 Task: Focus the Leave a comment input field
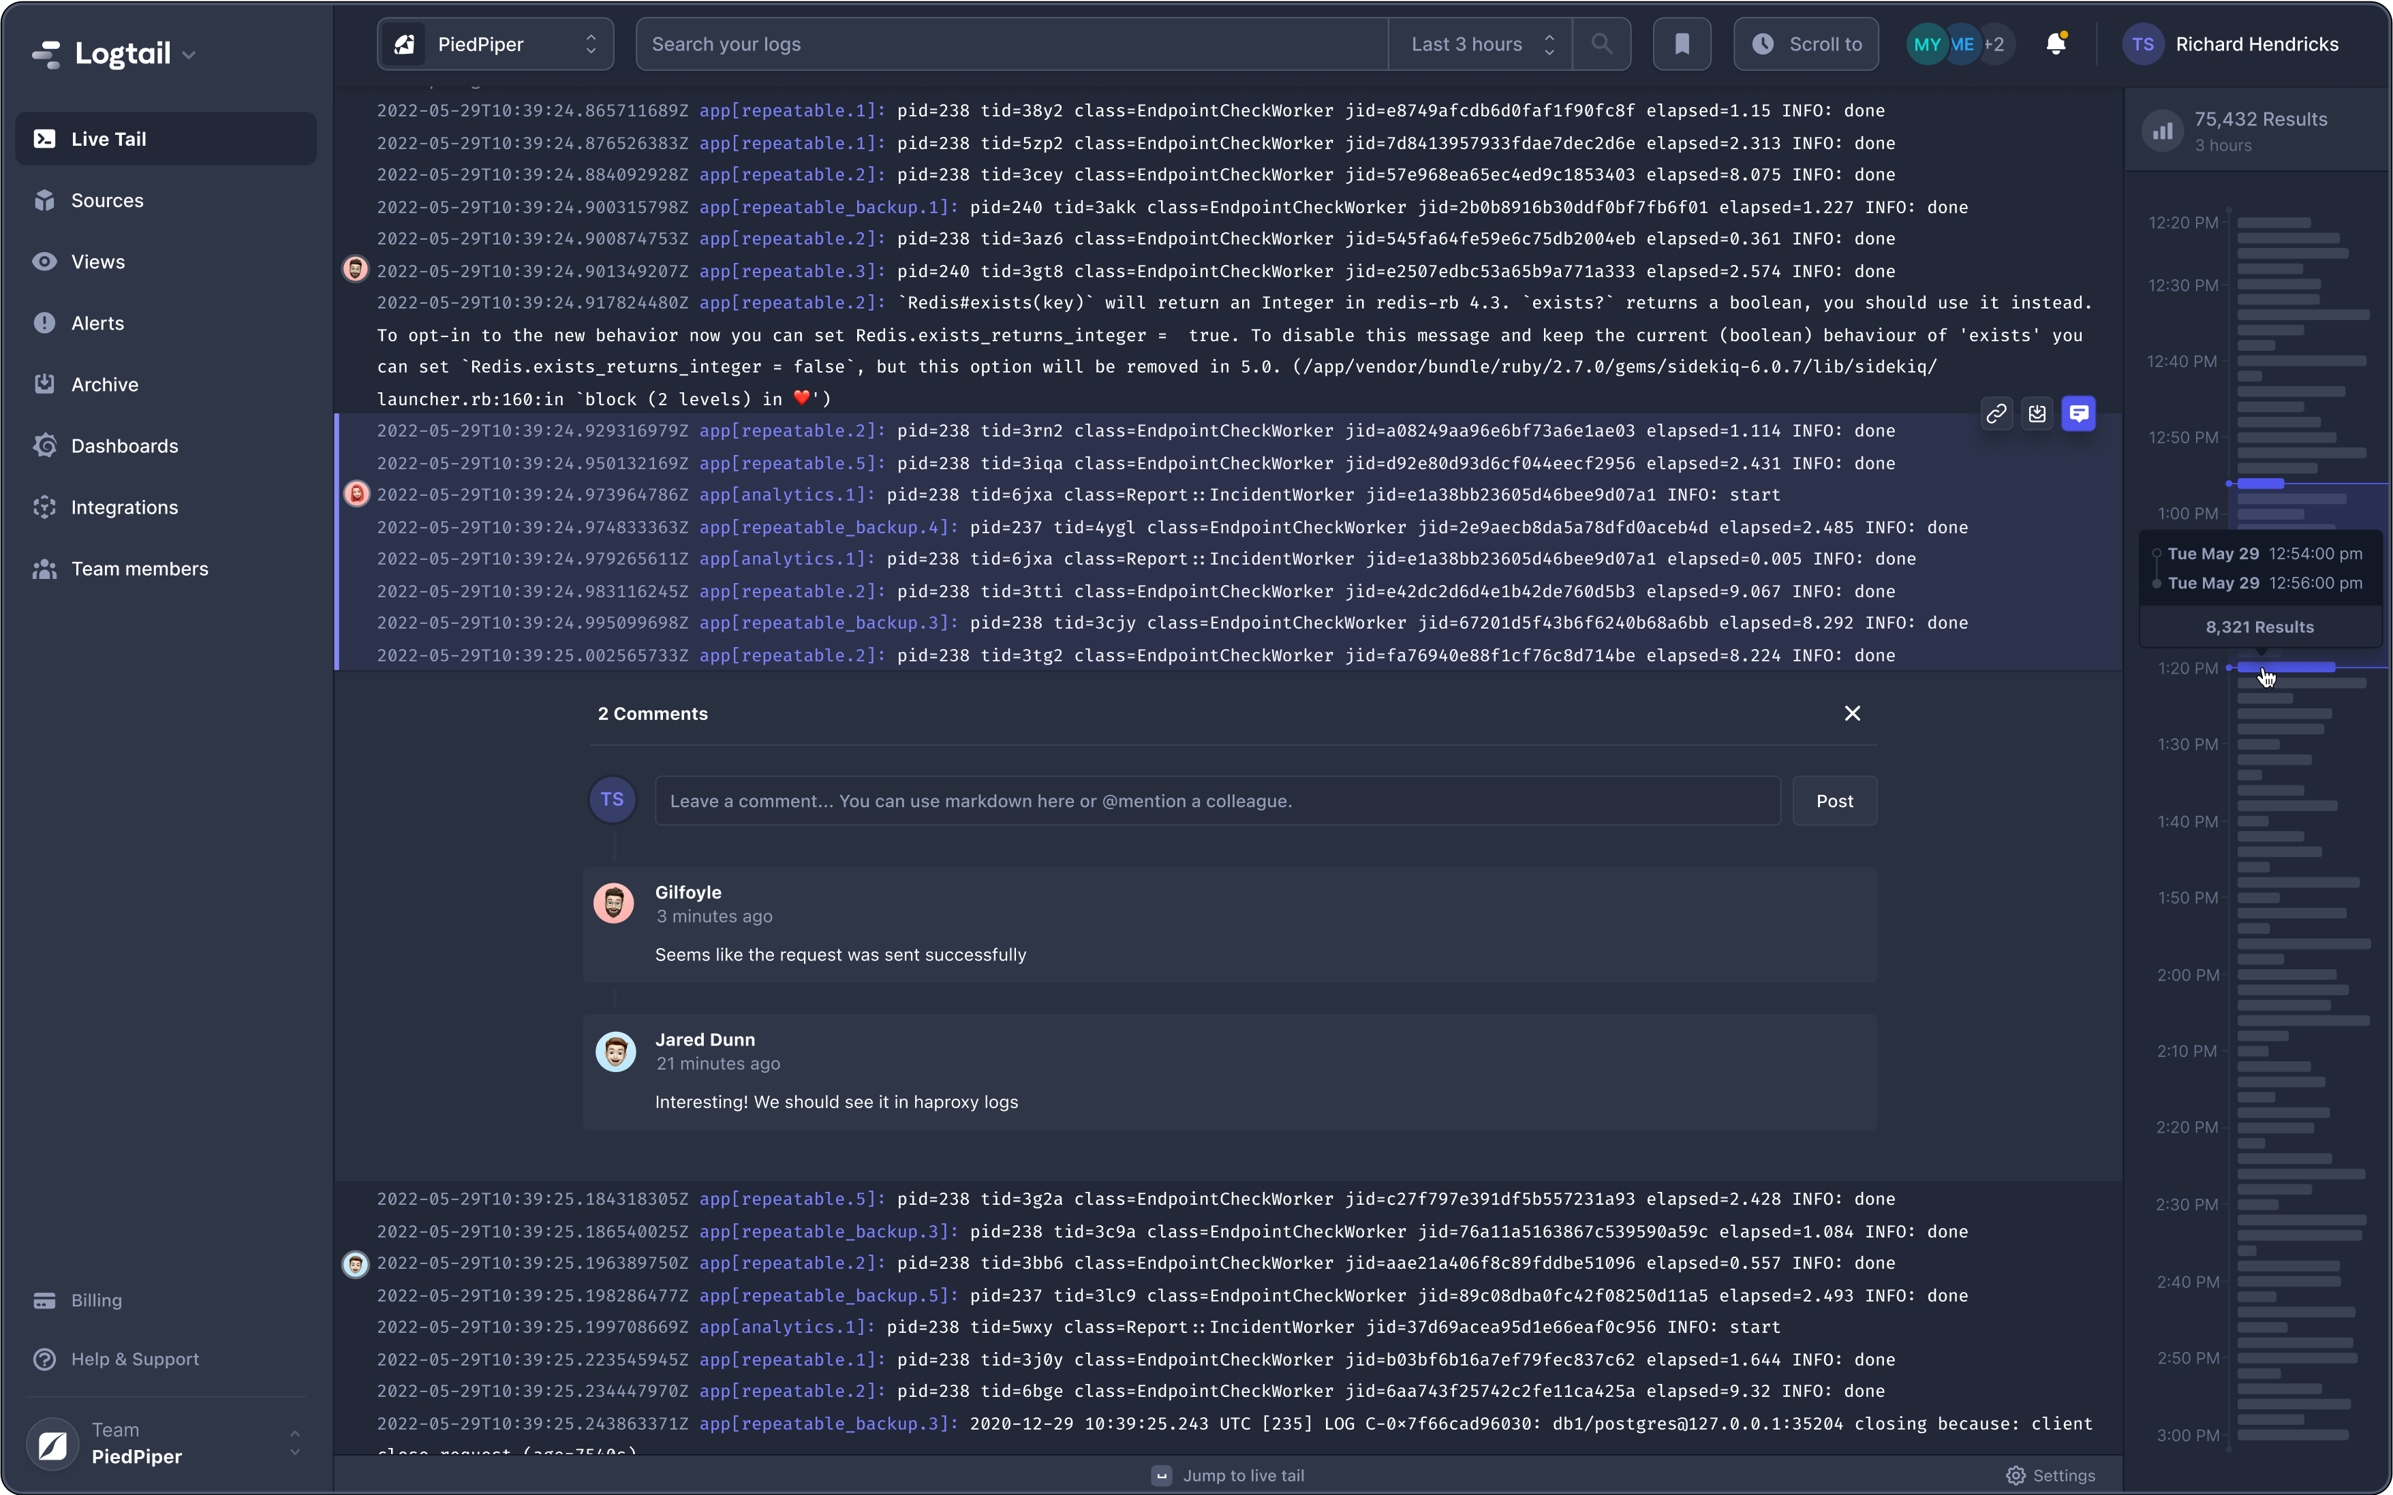(1216, 801)
